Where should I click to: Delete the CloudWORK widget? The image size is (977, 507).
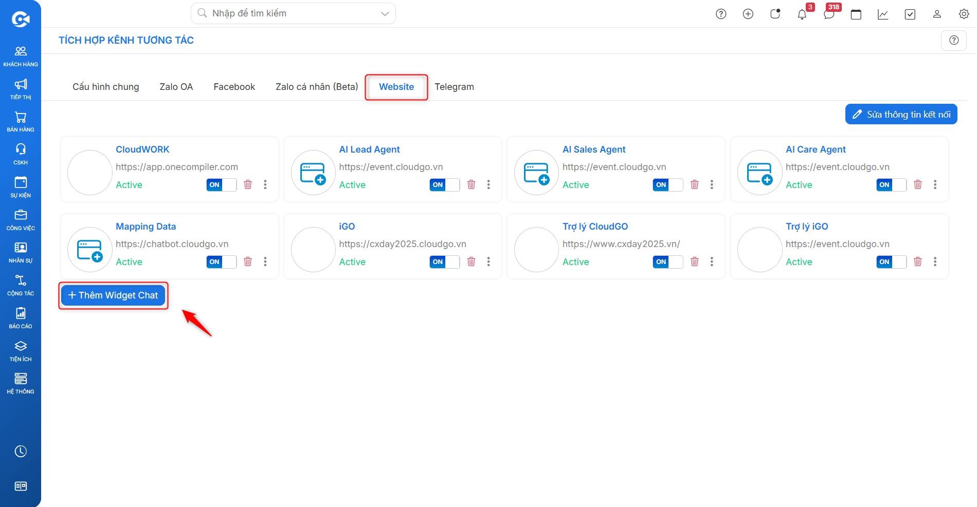(248, 184)
